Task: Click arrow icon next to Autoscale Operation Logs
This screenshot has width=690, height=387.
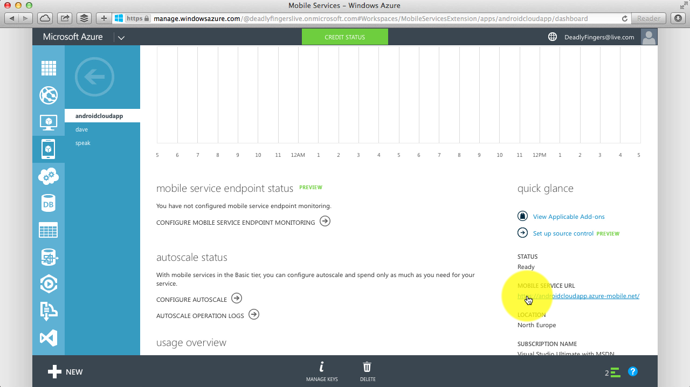Action: coord(254,314)
